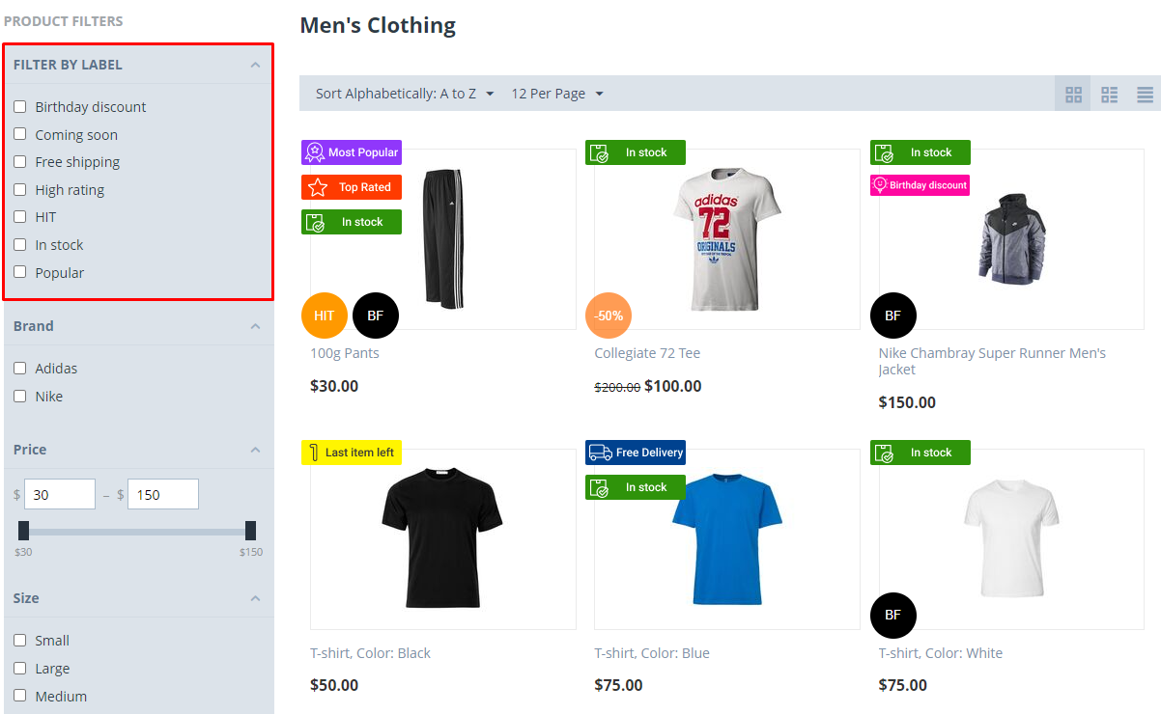The image size is (1161, 714).
Task: Switch to compact table view icon
Action: tap(1145, 95)
